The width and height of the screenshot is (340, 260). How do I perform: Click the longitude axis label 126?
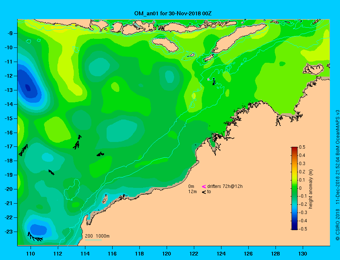click(x=248, y=254)
